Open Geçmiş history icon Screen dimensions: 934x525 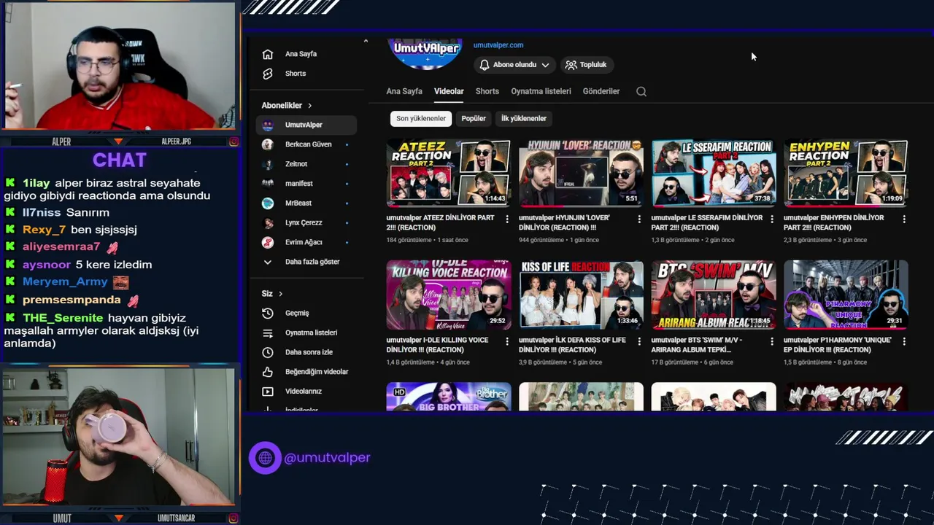pos(268,313)
